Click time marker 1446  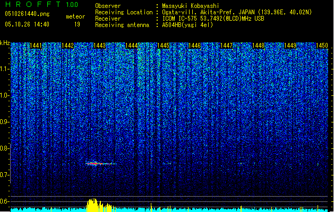coord(195,46)
